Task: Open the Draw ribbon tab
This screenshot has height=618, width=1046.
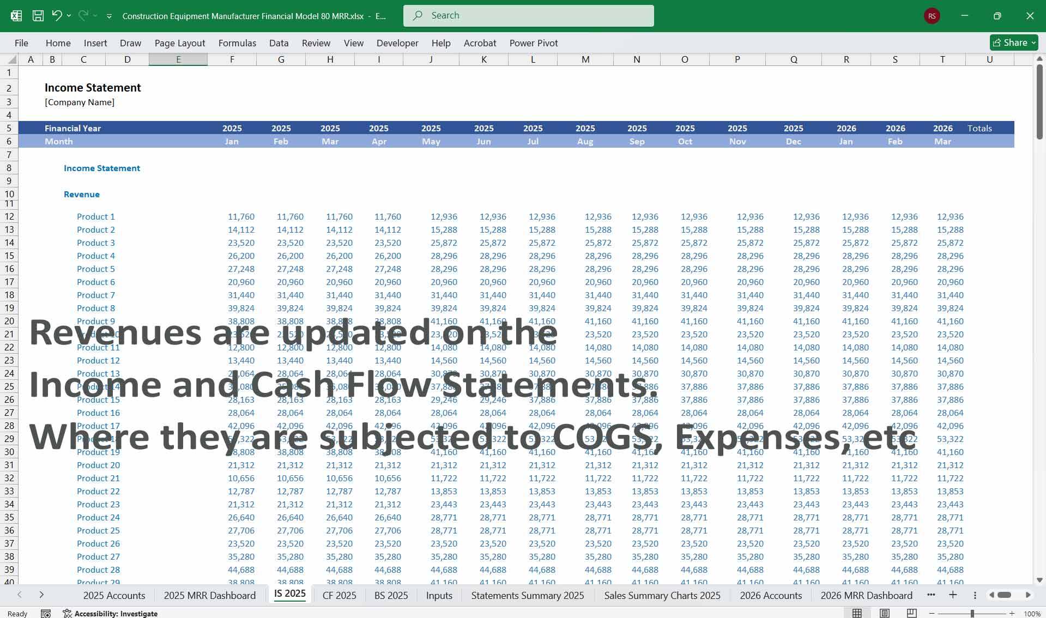Action: pyautogui.click(x=130, y=43)
